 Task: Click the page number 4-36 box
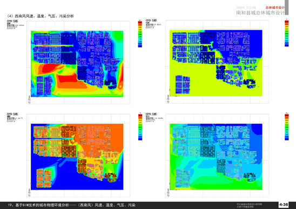tap(284, 205)
